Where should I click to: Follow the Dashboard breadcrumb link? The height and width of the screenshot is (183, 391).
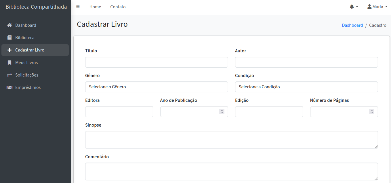[x=352, y=25]
